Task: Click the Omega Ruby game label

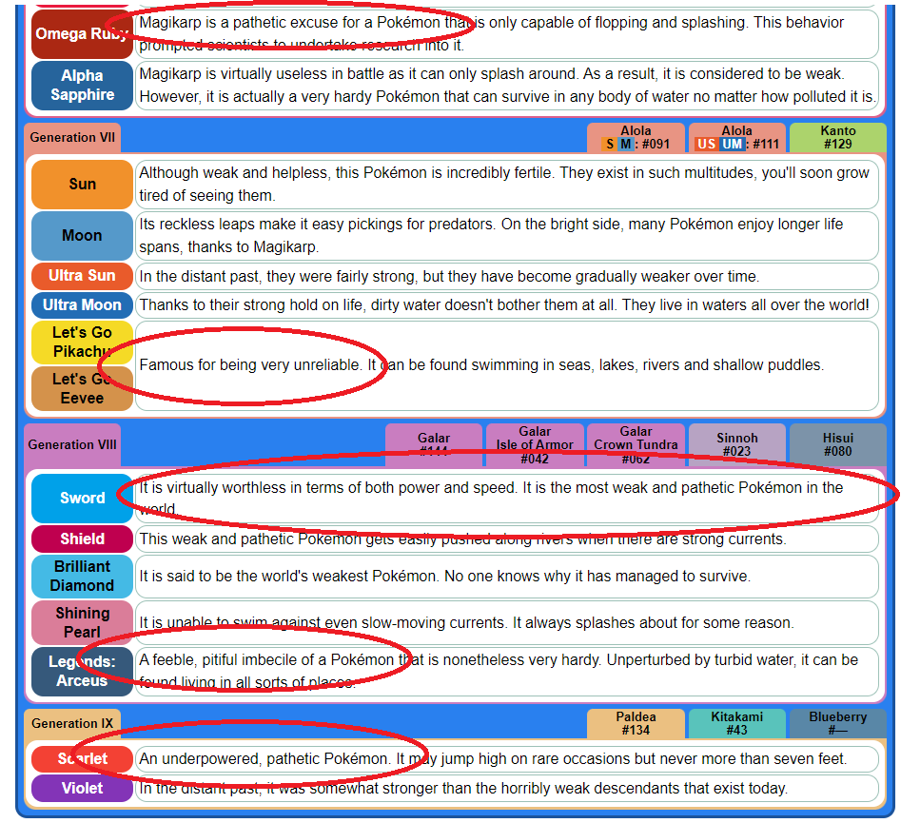Action: pos(82,33)
